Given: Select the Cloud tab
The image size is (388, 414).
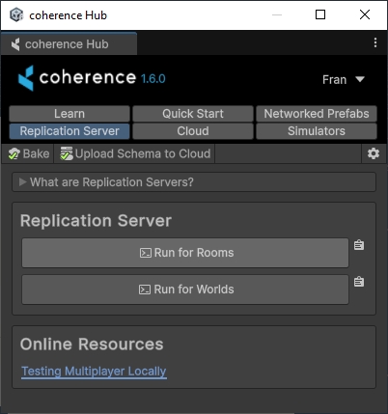Looking at the screenshot, I should 193,131.
